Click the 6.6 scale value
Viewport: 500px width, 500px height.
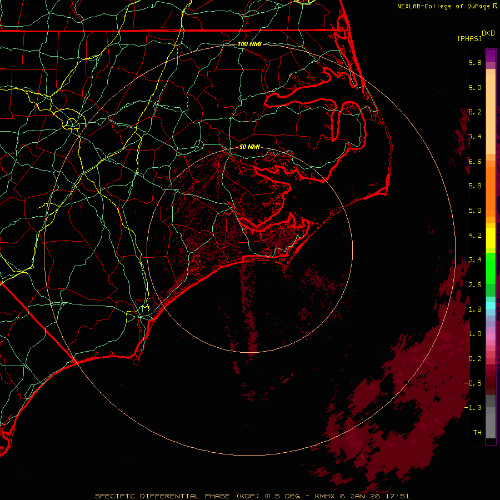(x=475, y=161)
